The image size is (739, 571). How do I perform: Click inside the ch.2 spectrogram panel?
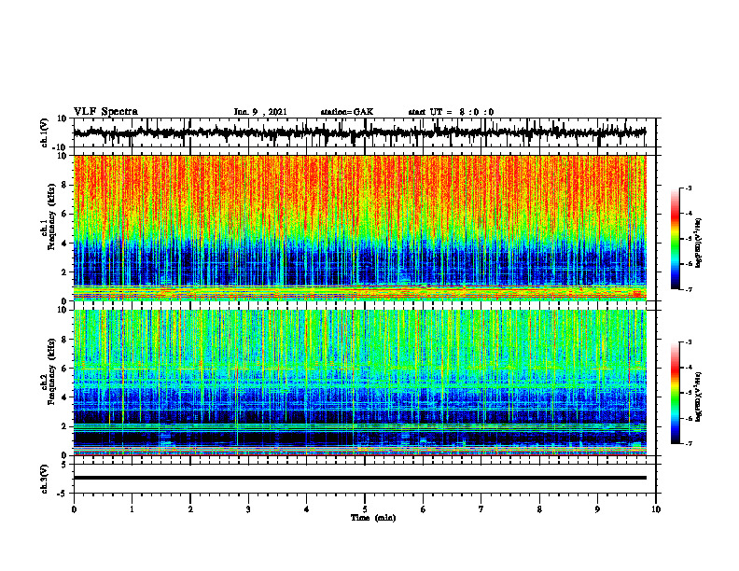click(359, 383)
